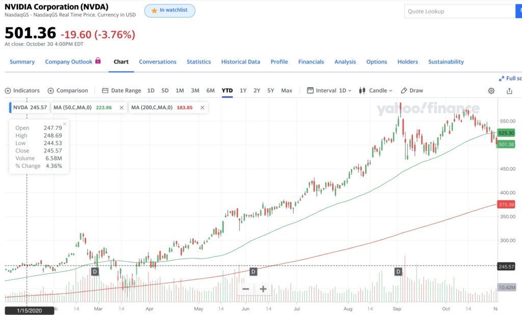Click the dividend marker near March
Screen dimensions: 522x315
pos(95,272)
